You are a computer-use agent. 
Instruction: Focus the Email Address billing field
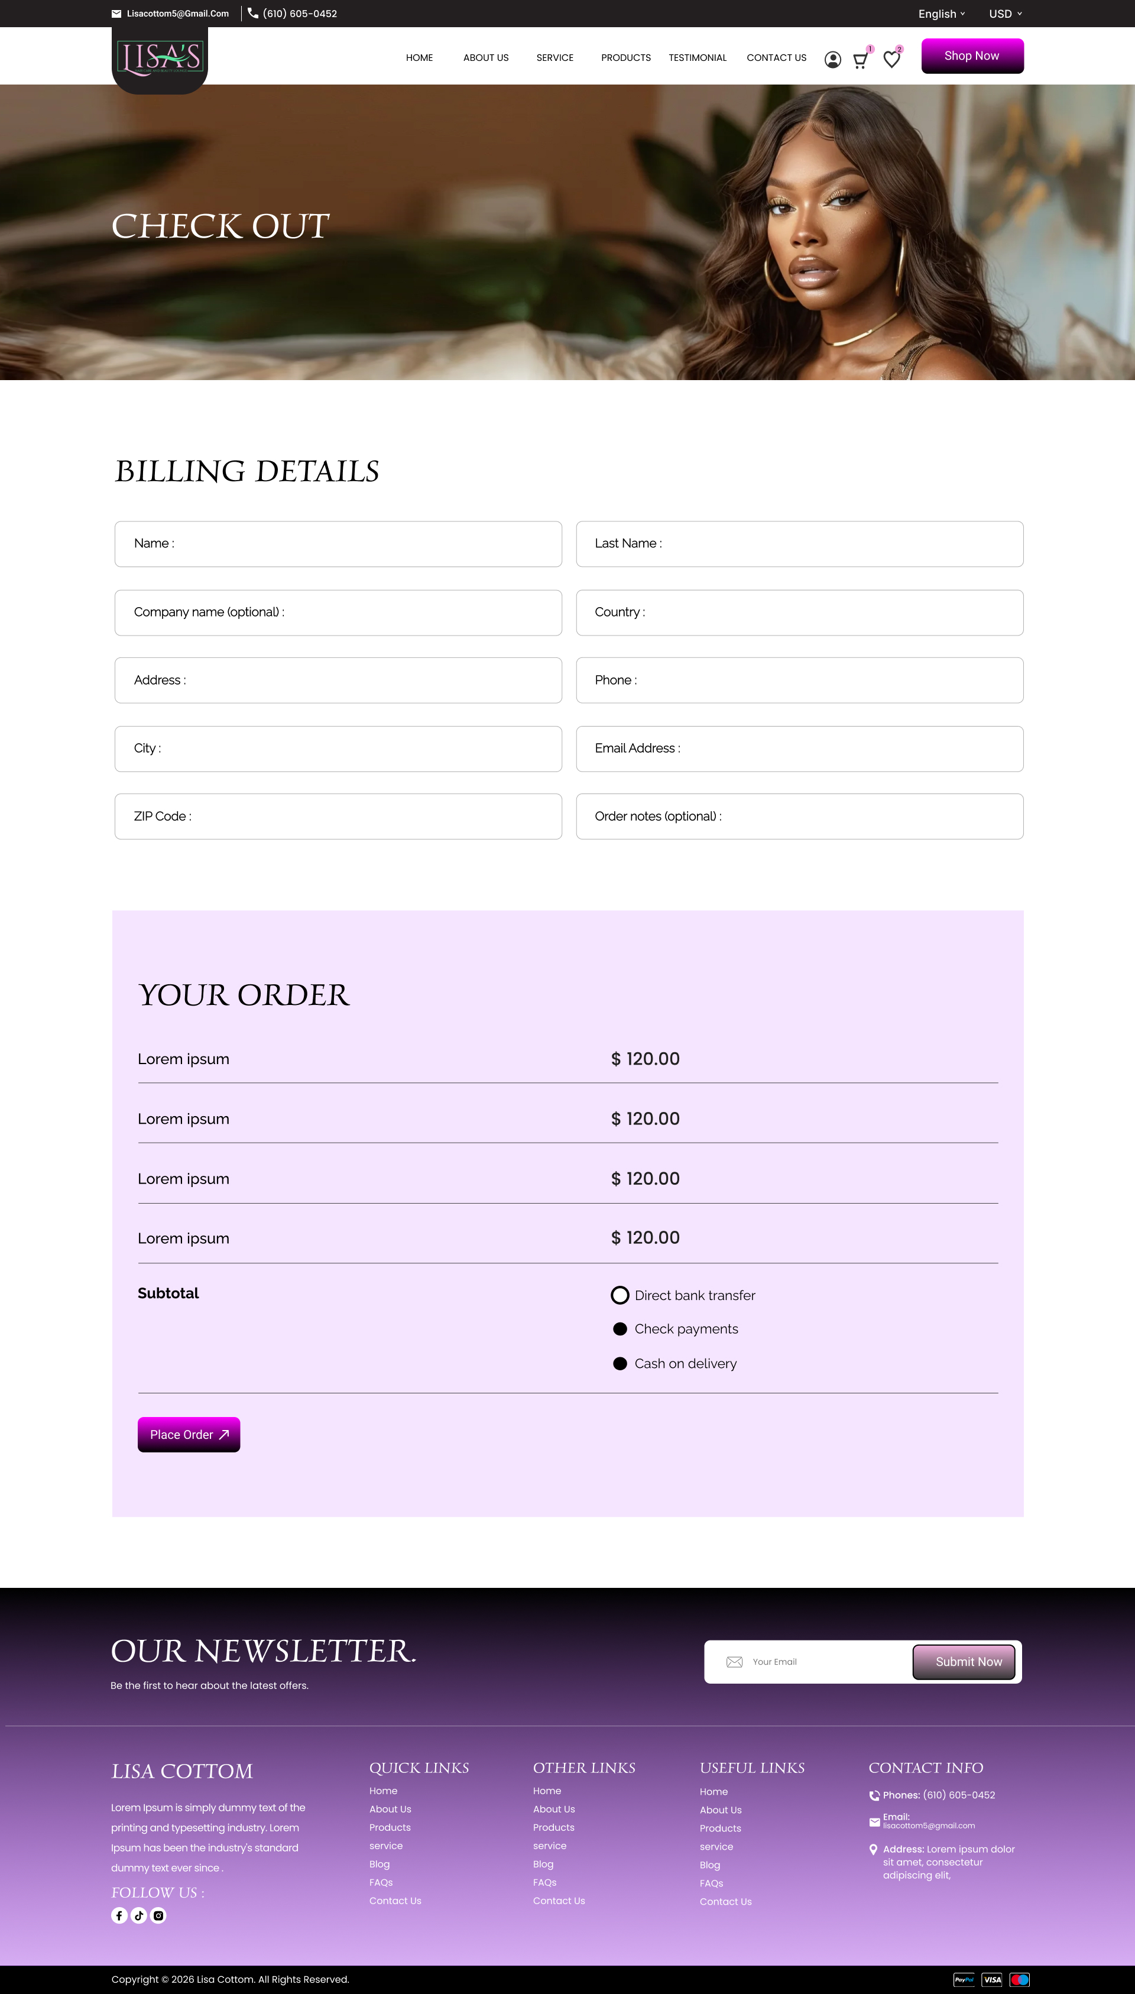[x=799, y=748]
